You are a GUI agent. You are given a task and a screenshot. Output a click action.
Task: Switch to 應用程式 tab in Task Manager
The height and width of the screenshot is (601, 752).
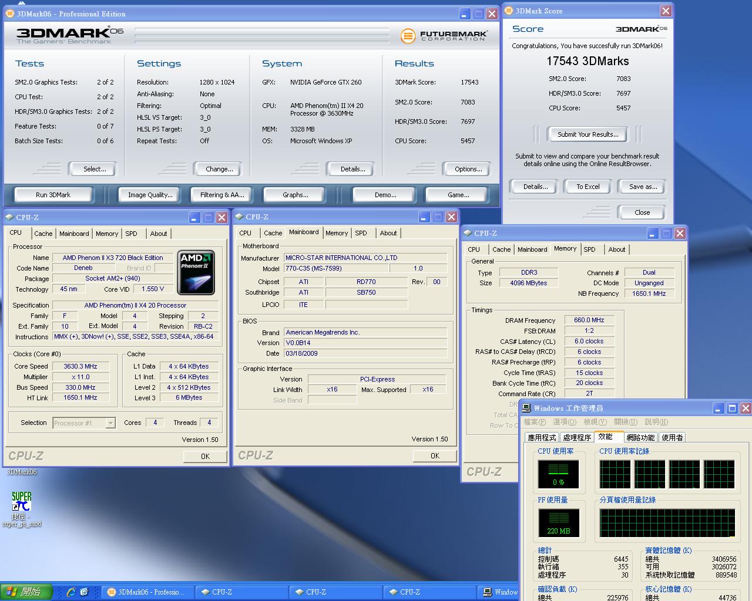point(542,437)
